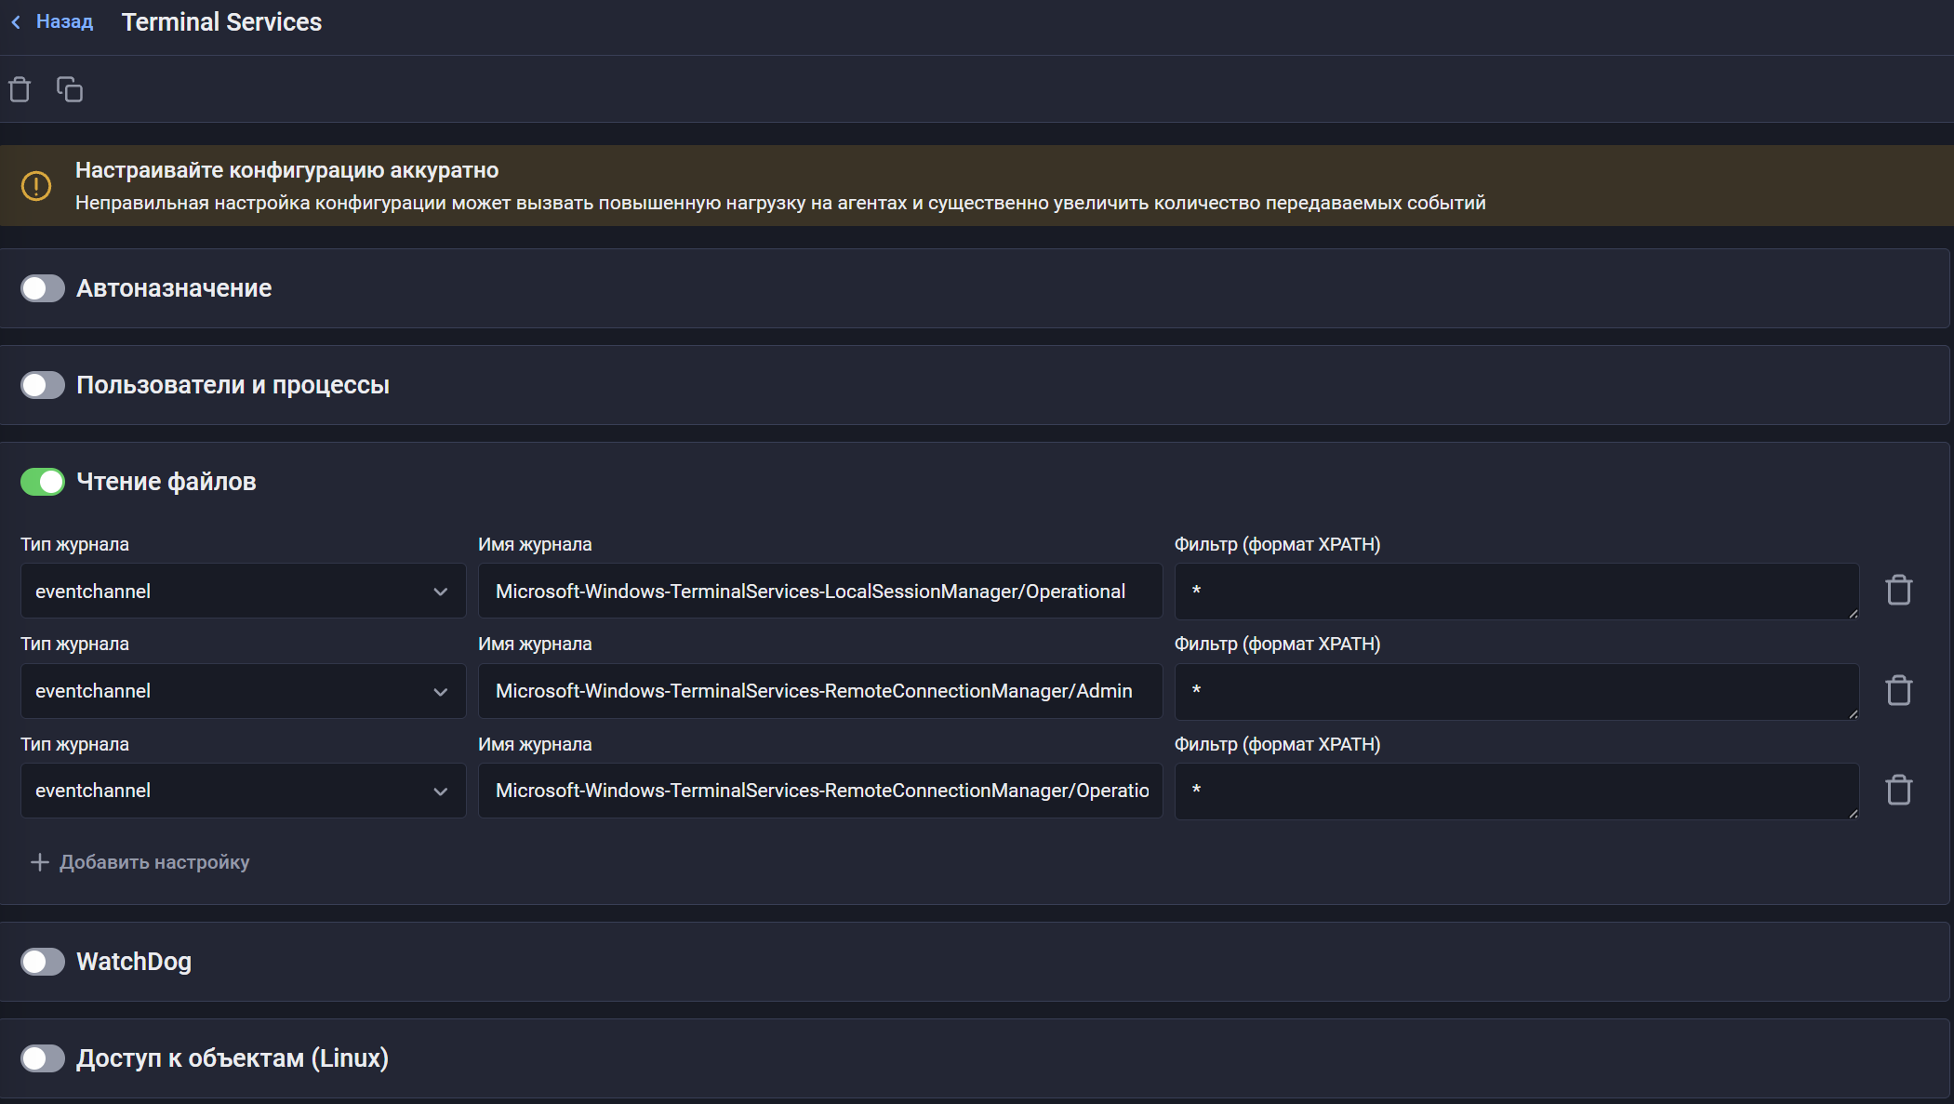The image size is (1954, 1104).
Task: Click the LocalSessionManager/Operational log name field
Action: point(819,592)
